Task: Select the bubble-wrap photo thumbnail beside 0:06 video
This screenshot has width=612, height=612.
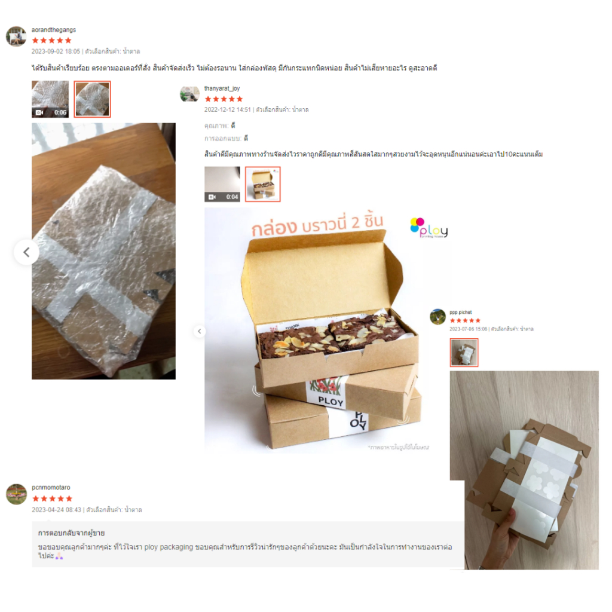Action: pos(92,99)
